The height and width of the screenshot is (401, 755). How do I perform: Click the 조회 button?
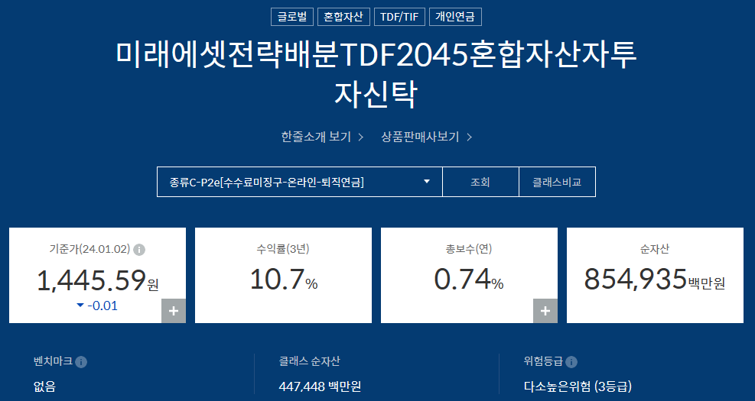(480, 182)
